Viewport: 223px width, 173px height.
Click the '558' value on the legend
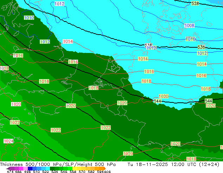tap(73, 172)
